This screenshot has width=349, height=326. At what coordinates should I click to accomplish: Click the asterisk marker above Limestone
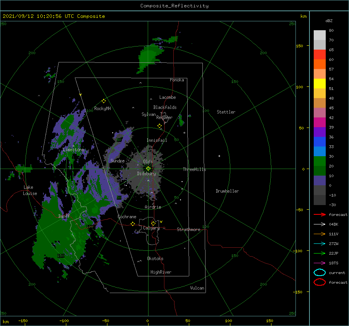click(73, 146)
